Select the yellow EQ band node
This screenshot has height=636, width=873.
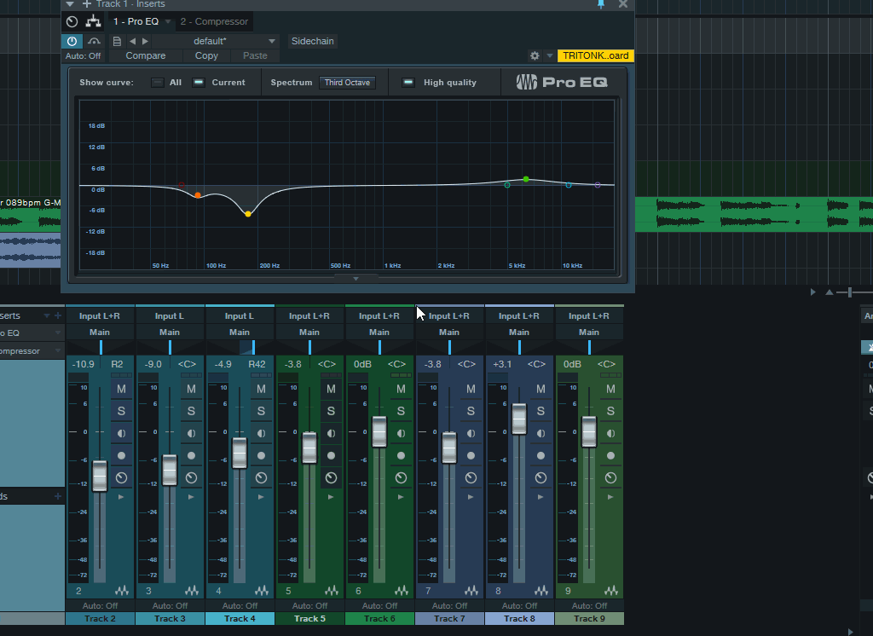248,214
